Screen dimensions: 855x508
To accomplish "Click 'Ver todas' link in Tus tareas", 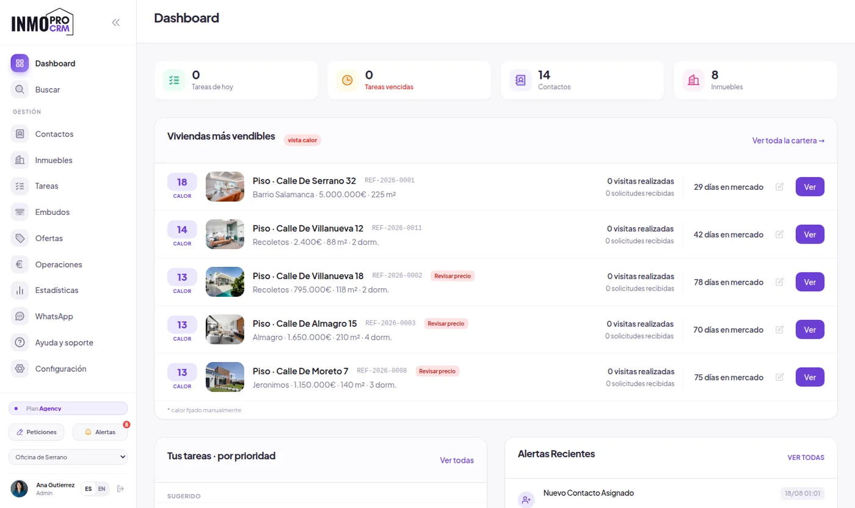I will [457, 460].
